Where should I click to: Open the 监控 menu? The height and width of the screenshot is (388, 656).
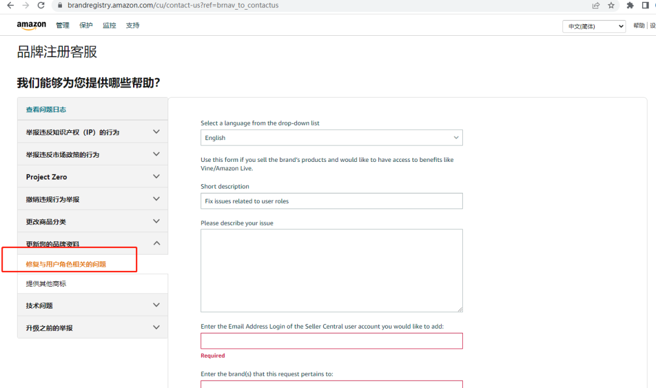click(x=109, y=25)
